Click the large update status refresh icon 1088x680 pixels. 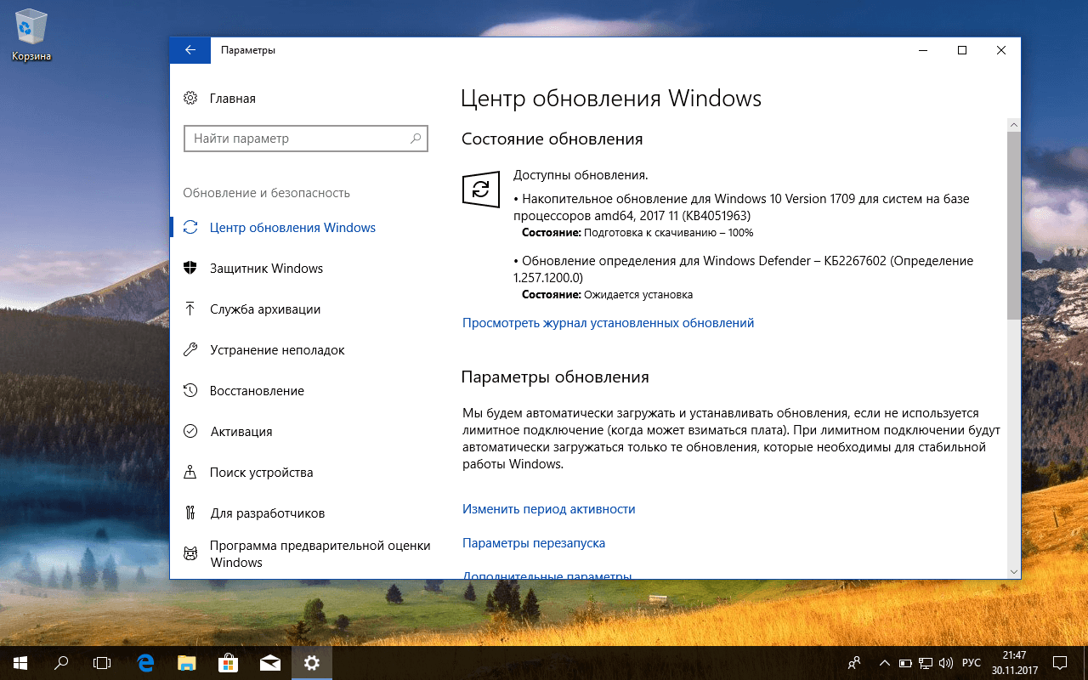click(x=480, y=189)
